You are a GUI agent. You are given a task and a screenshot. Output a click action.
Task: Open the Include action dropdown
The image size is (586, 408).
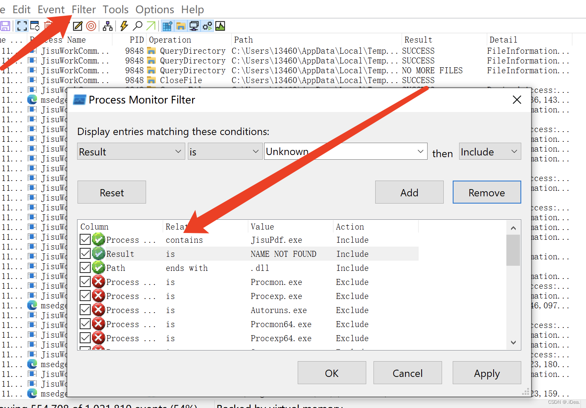click(x=490, y=151)
